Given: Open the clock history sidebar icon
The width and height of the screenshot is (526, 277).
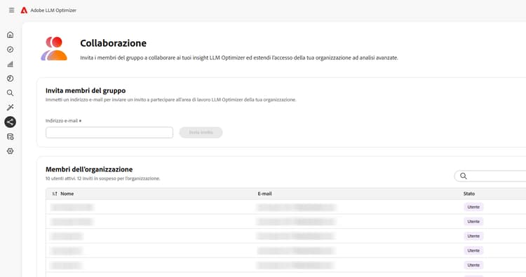Looking at the screenshot, I should click(x=11, y=78).
